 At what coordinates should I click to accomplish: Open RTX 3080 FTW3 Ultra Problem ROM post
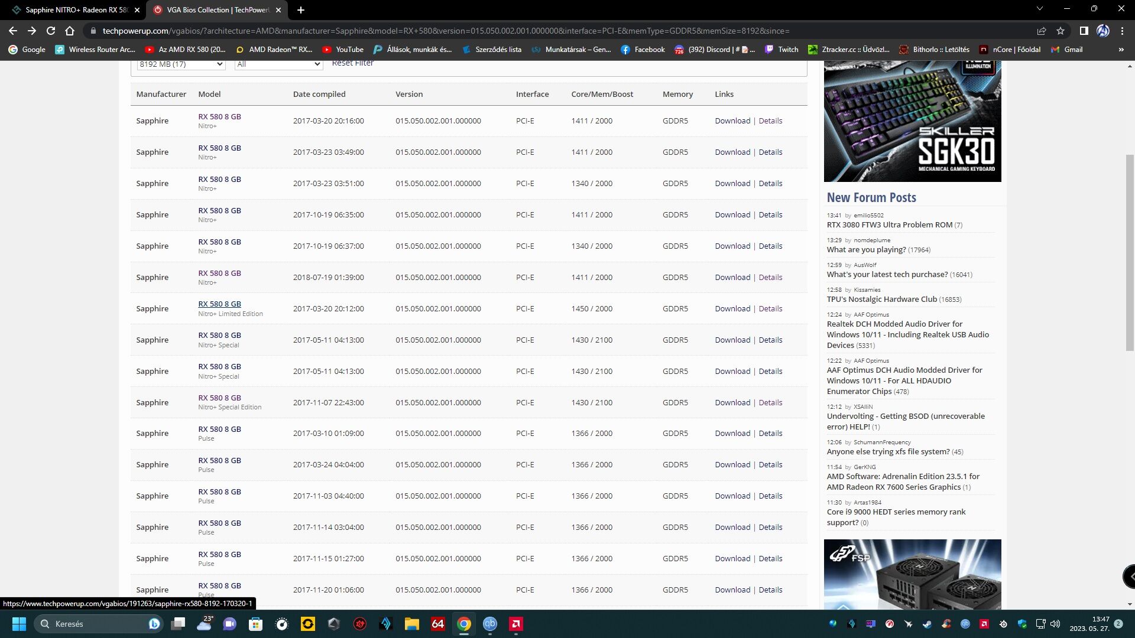[x=889, y=225]
